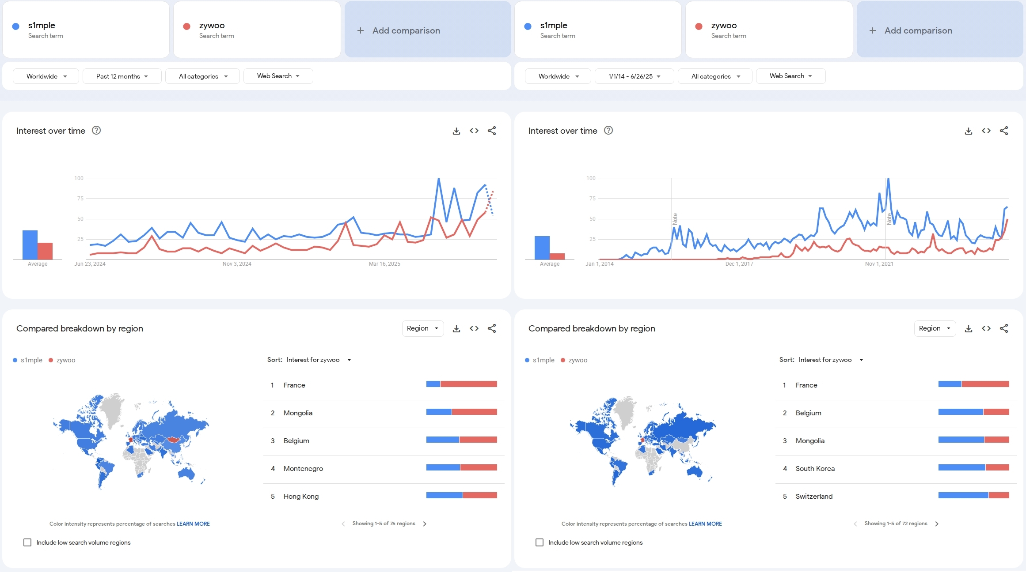Select Switzerland in right region list
1026x572 pixels.
(x=896, y=497)
